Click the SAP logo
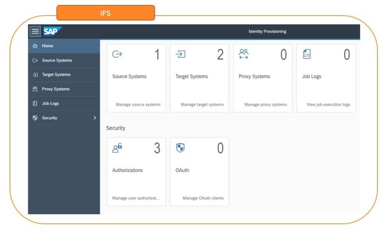The height and width of the screenshot is (233, 386). (x=52, y=31)
